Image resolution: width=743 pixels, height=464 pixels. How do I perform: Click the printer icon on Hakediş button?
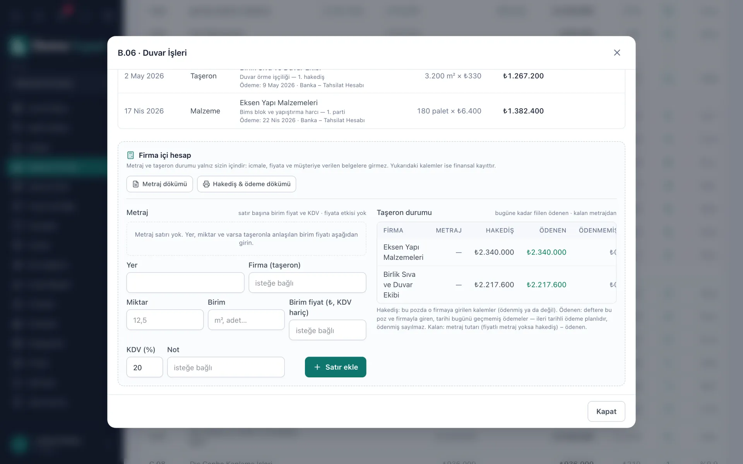(x=206, y=184)
